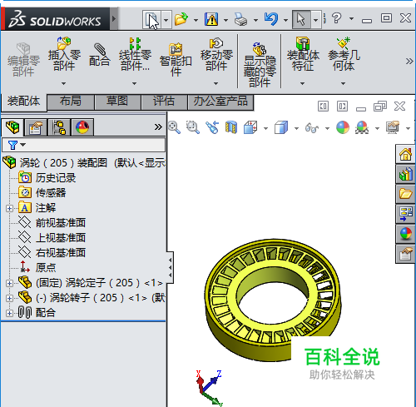Image resolution: width=416 pixels, height=407 pixels.
Task: Open the 智能扣件 smart fasteners tool
Action: (176, 60)
